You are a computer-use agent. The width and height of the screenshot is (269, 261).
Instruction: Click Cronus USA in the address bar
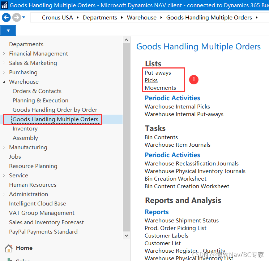coord(57,17)
